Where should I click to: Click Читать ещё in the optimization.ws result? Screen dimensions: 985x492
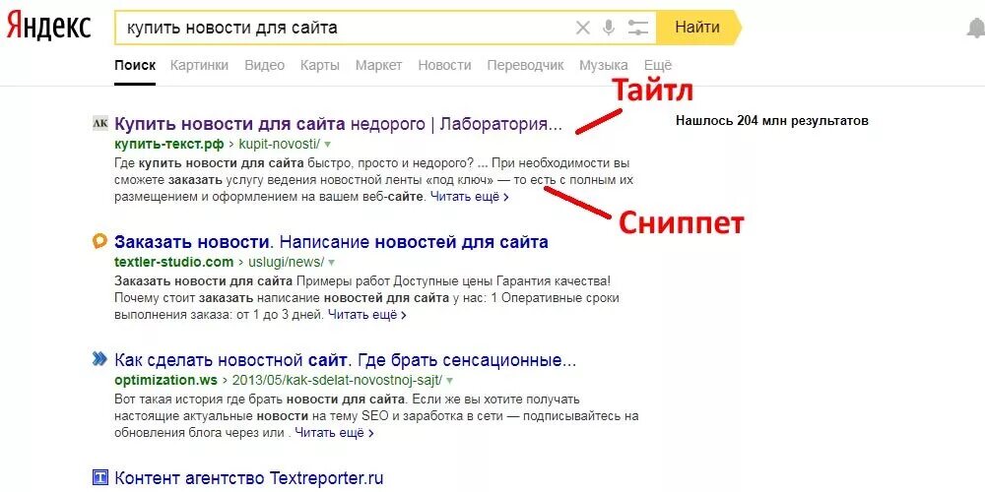point(334,433)
